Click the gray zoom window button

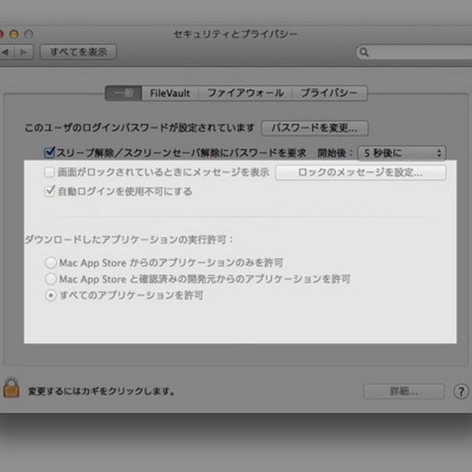(x=29, y=34)
